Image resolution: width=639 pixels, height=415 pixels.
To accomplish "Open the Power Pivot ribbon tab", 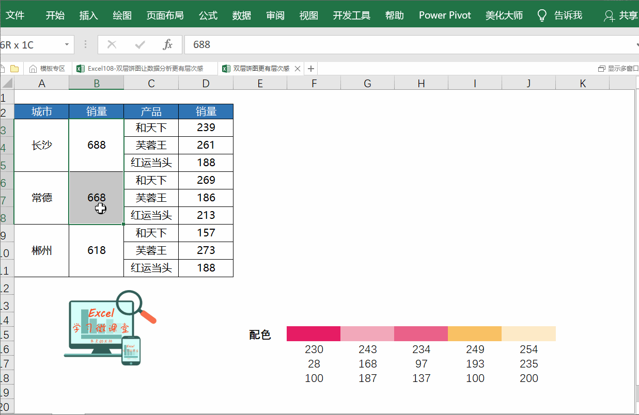I will point(444,15).
